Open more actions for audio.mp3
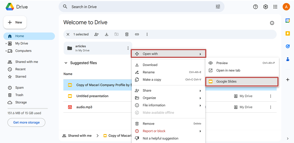The width and height of the screenshot is (294, 143). [x=271, y=107]
